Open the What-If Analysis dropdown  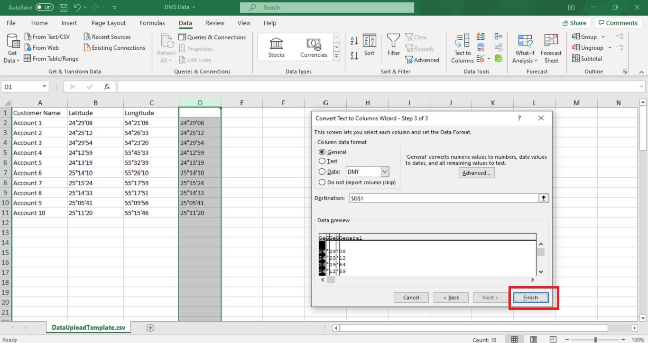click(525, 47)
